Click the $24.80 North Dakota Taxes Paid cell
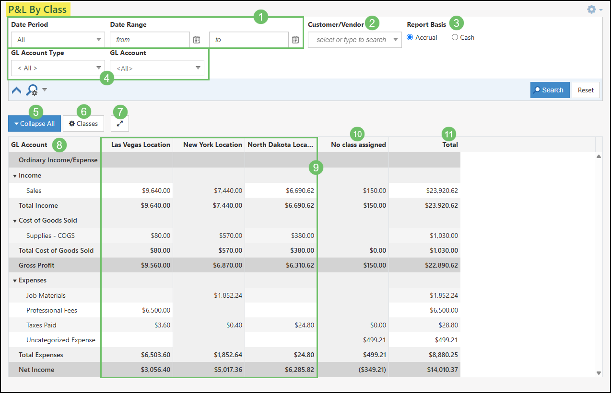Image resolution: width=611 pixels, height=393 pixels. (305, 325)
